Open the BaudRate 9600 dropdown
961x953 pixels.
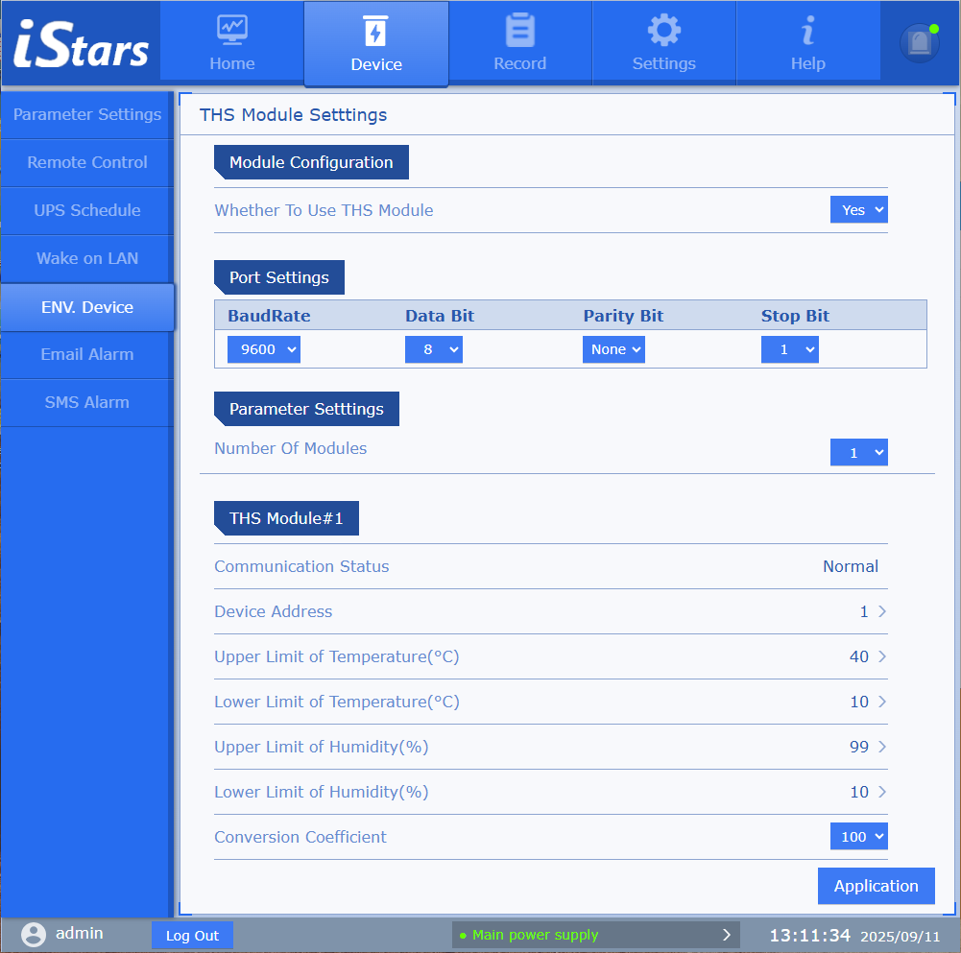(x=263, y=349)
